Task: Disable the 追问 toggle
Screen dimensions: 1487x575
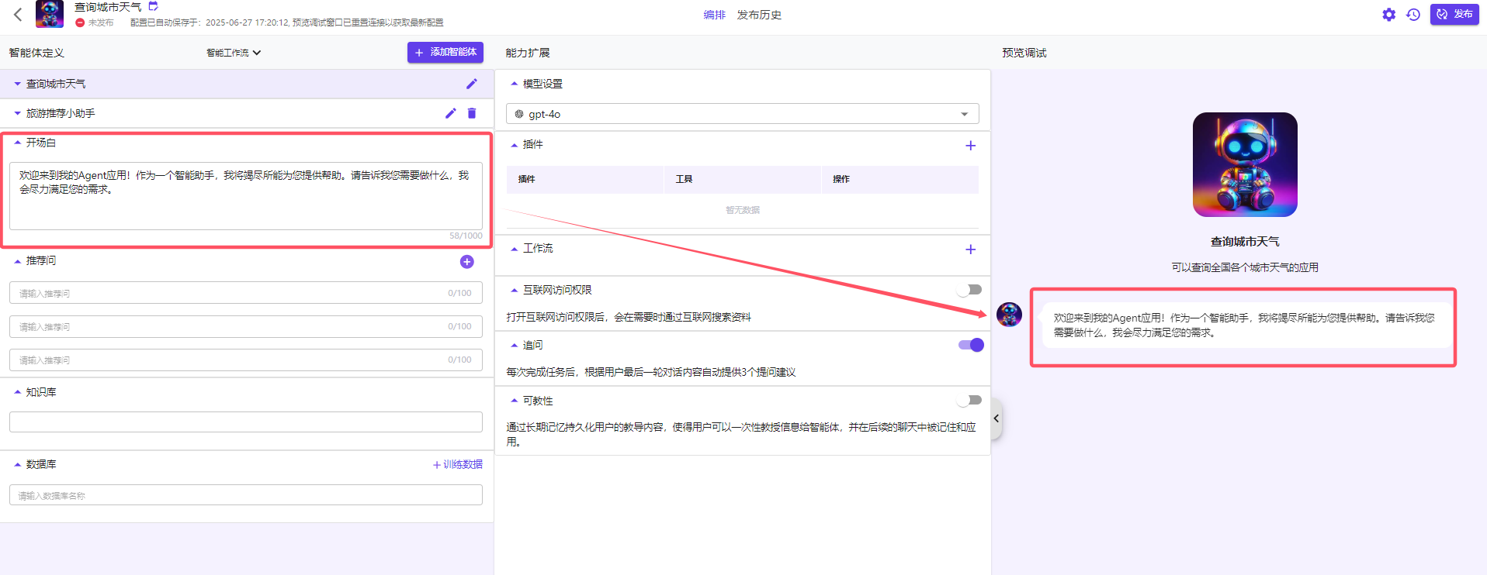Action: coord(971,345)
